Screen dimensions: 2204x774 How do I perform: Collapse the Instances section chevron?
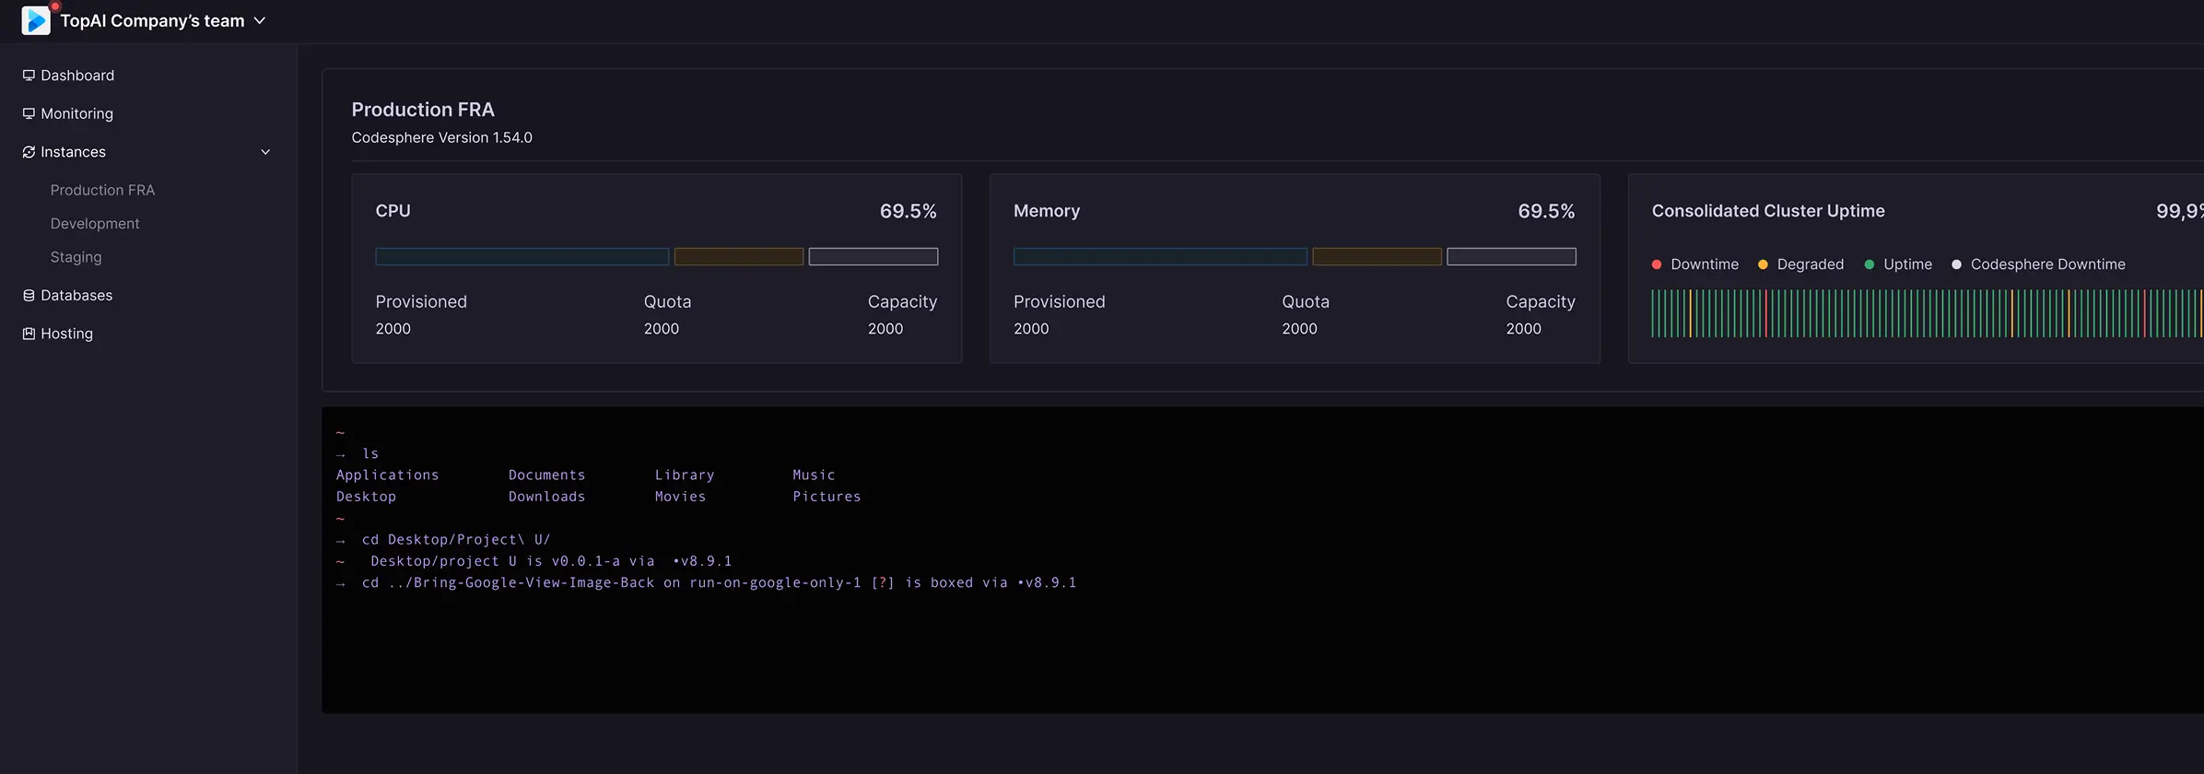tap(265, 152)
